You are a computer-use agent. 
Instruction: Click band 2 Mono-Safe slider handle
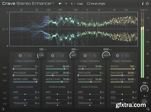[62, 82]
